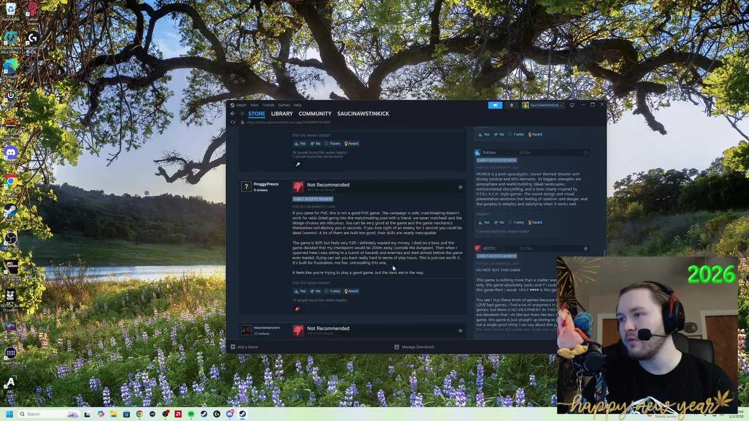Open Steam notifications via the bell icon
The image size is (749, 421).
click(x=511, y=105)
